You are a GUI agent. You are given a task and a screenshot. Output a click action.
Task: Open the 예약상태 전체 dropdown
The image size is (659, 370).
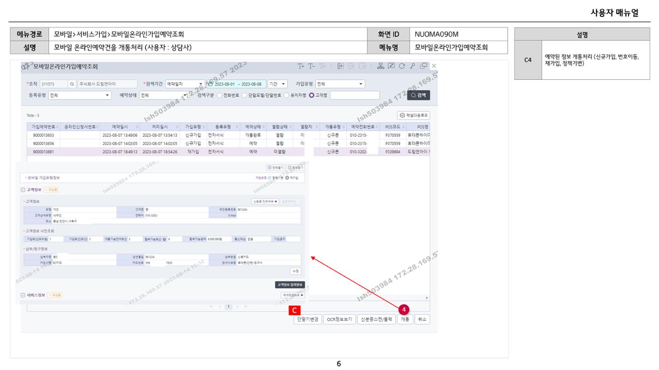coord(164,95)
